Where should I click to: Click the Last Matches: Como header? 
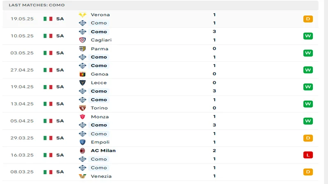point(36,5)
